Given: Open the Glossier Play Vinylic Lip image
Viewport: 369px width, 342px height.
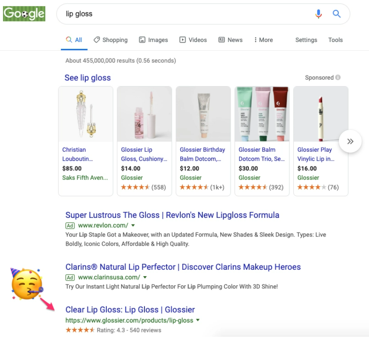Looking at the screenshot, I should (x=321, y=114).
